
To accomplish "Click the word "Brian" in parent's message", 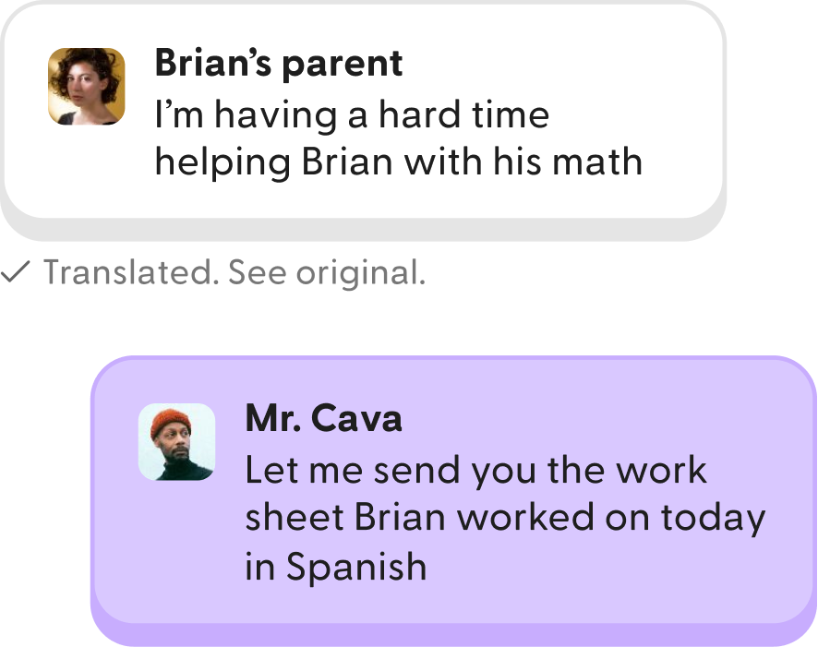I will tap(342, 162).
